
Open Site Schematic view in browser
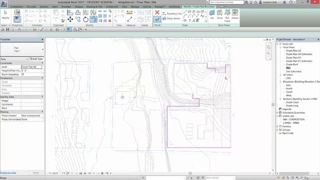(x=293, y=71)
